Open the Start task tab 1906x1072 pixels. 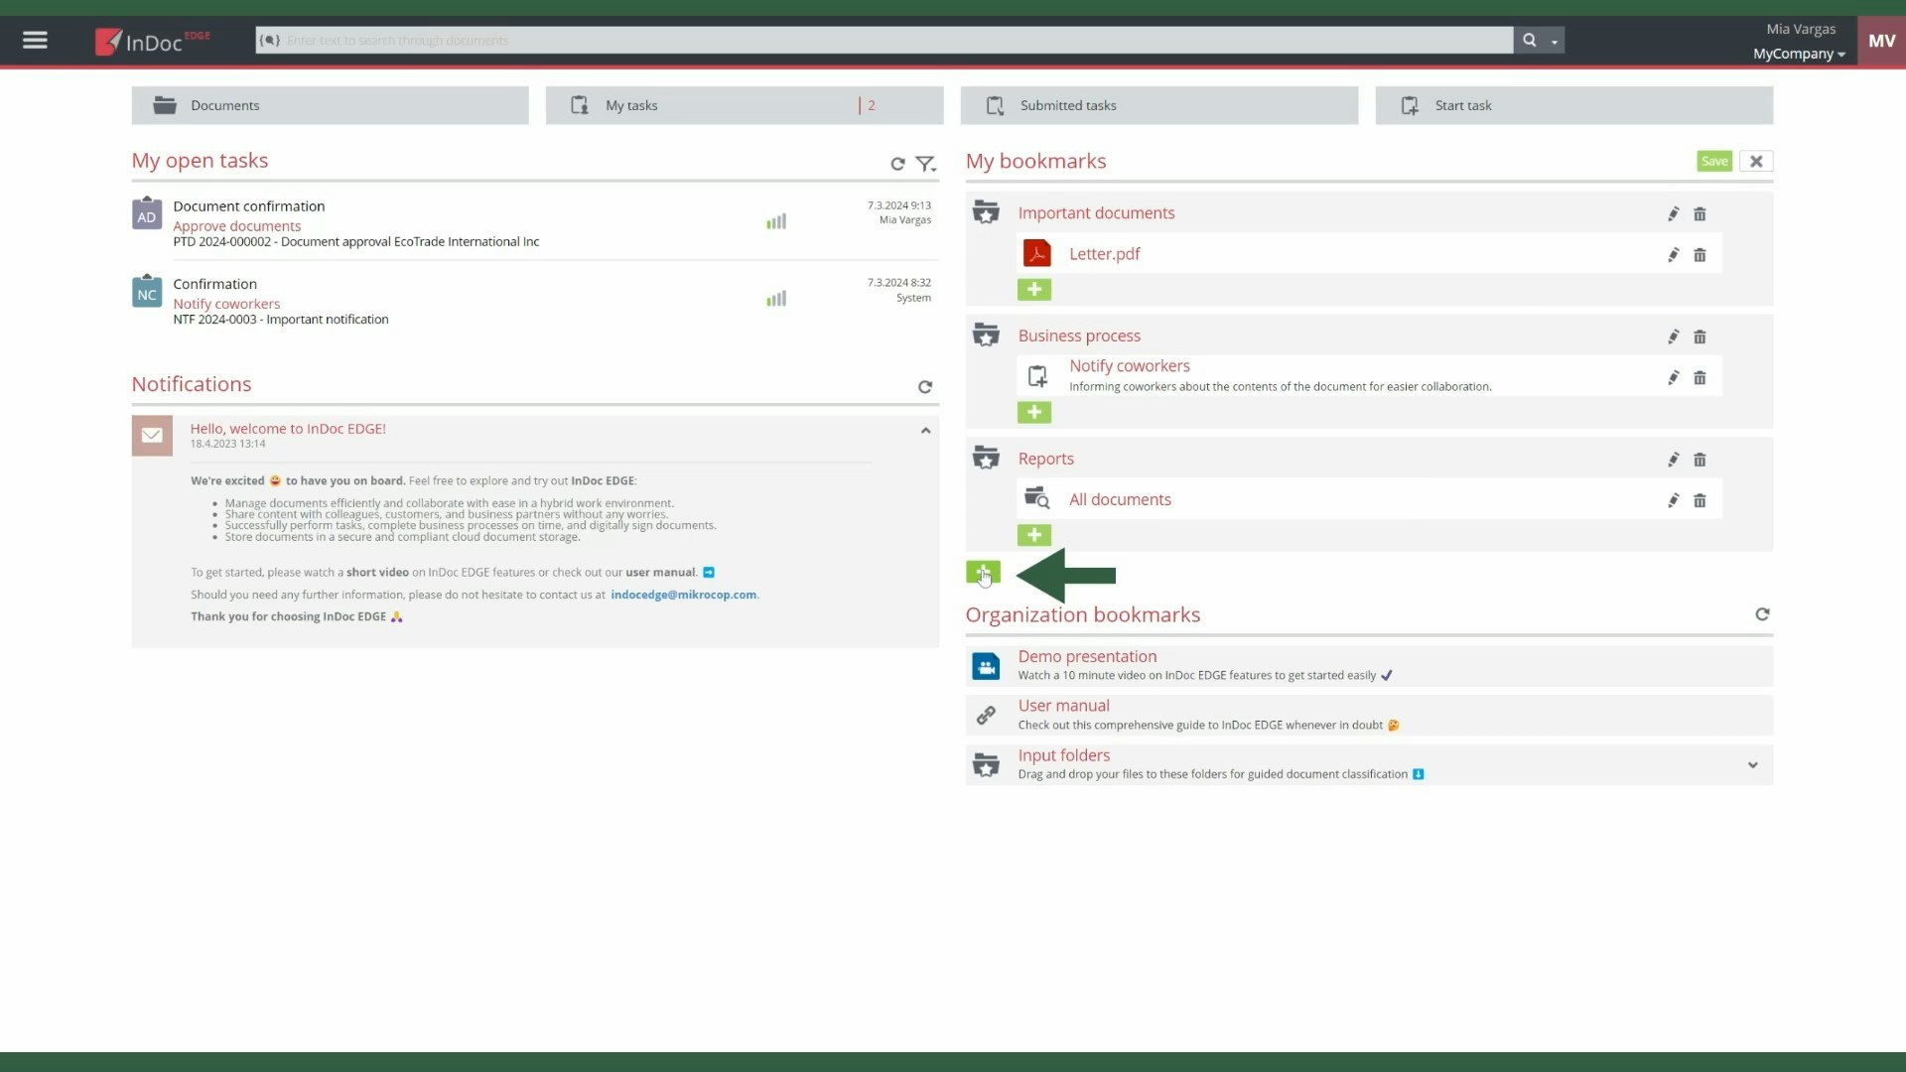pyautogui.click(x=1573, y=105)
